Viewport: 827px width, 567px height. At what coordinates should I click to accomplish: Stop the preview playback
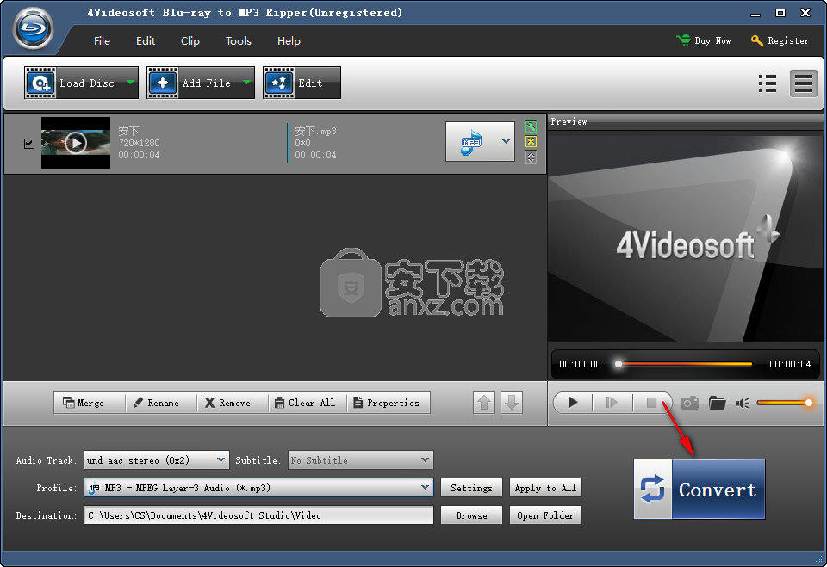(652, 403)
